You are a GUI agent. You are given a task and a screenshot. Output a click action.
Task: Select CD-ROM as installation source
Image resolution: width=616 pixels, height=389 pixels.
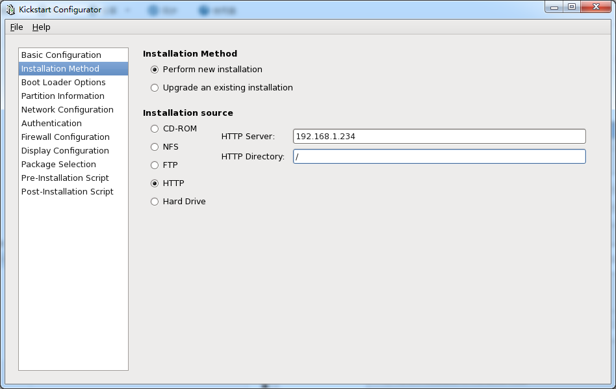155,129
